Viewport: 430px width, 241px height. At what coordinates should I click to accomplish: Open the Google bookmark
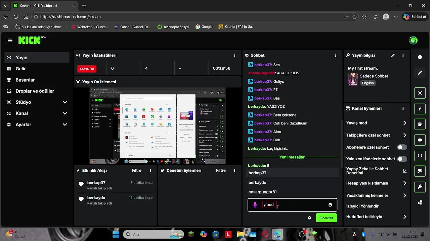click(x=204, y=27)
